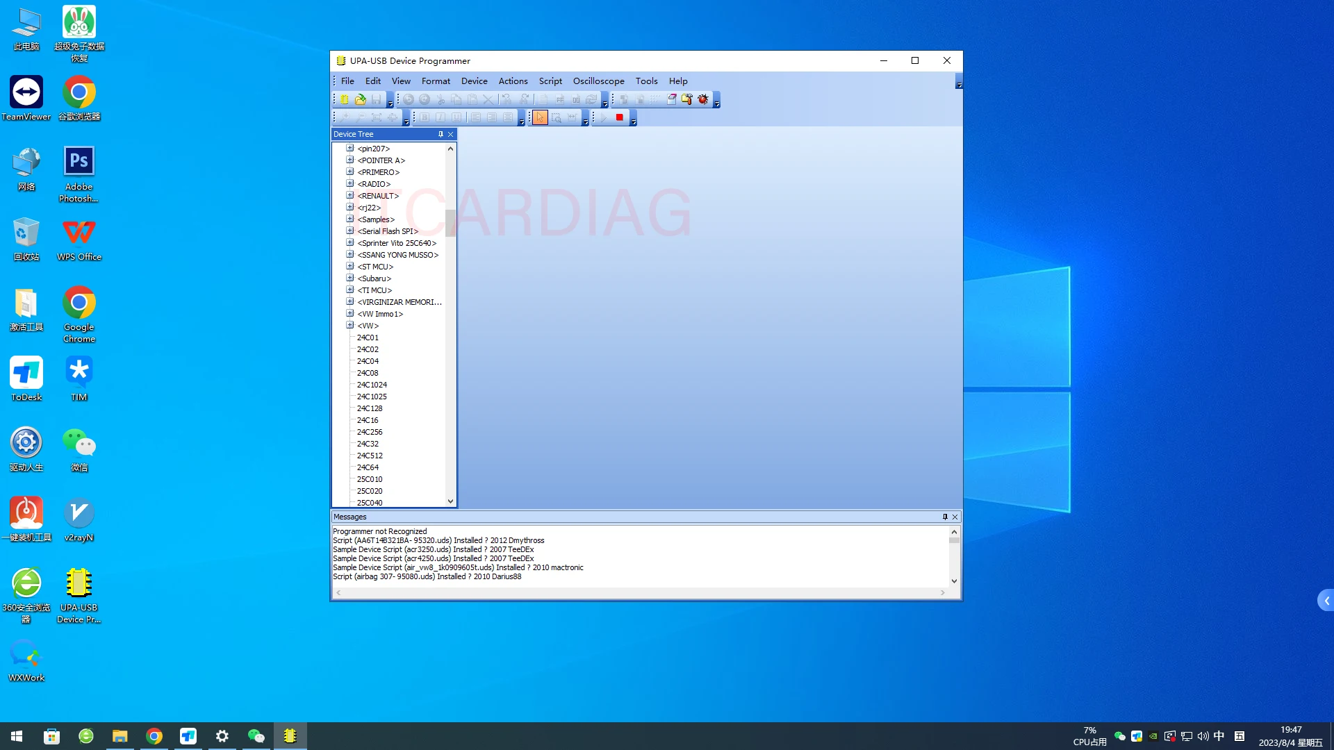Click the New device chip icon
Image resolution: width=1334 pixels, height=750 pixels.
click(x=345, y=99)
